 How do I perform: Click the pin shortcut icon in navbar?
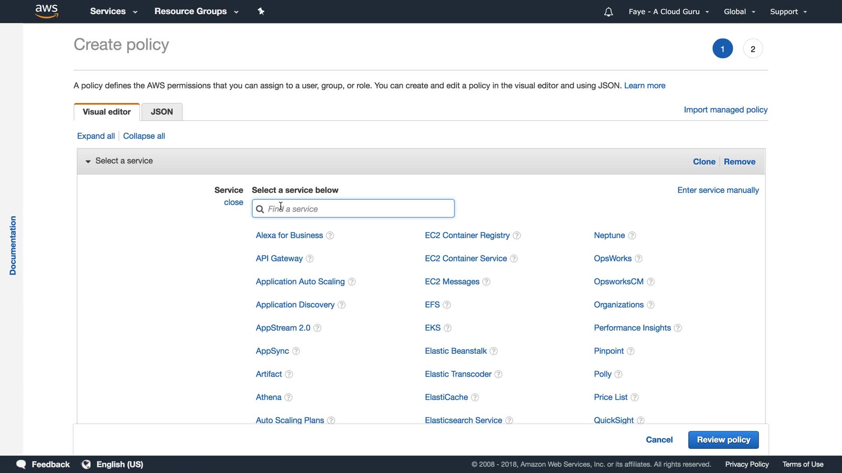click(261, 11)
